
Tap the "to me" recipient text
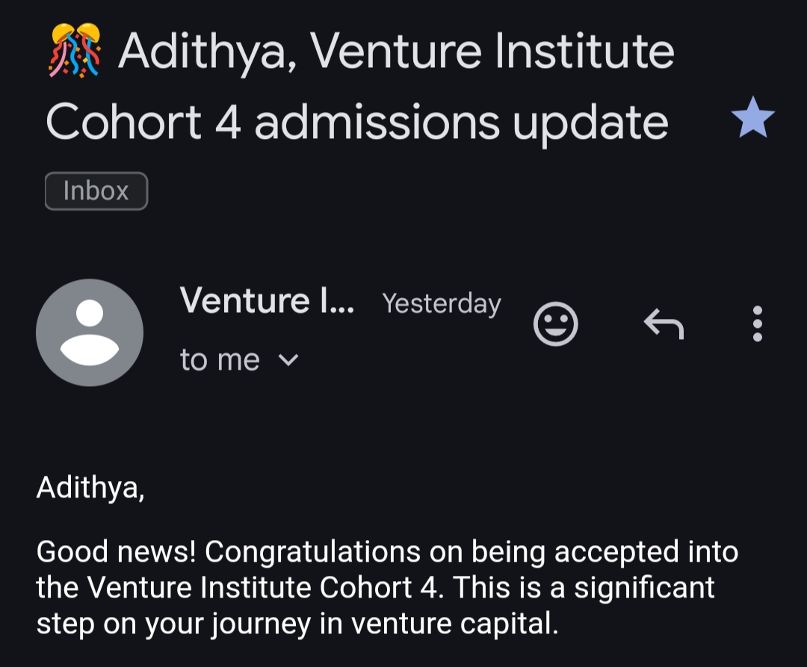click(220, 360)
